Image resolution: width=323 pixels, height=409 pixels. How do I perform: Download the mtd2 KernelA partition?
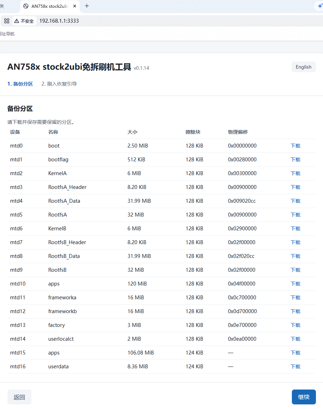[296, 173]
